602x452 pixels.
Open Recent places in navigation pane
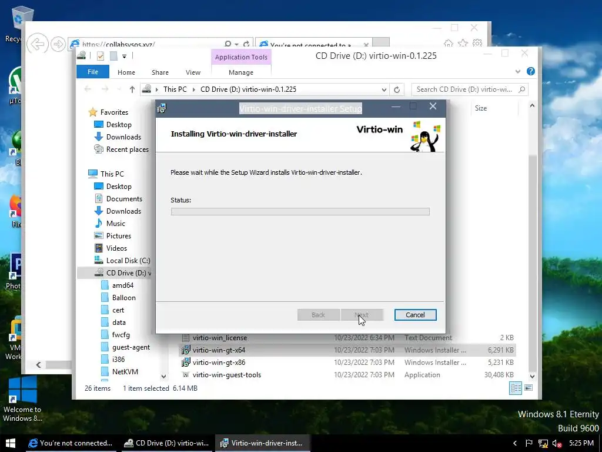pyautogui.click(x=127, y=149)
